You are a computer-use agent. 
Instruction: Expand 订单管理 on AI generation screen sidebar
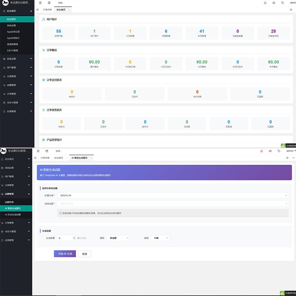(16, 223)
